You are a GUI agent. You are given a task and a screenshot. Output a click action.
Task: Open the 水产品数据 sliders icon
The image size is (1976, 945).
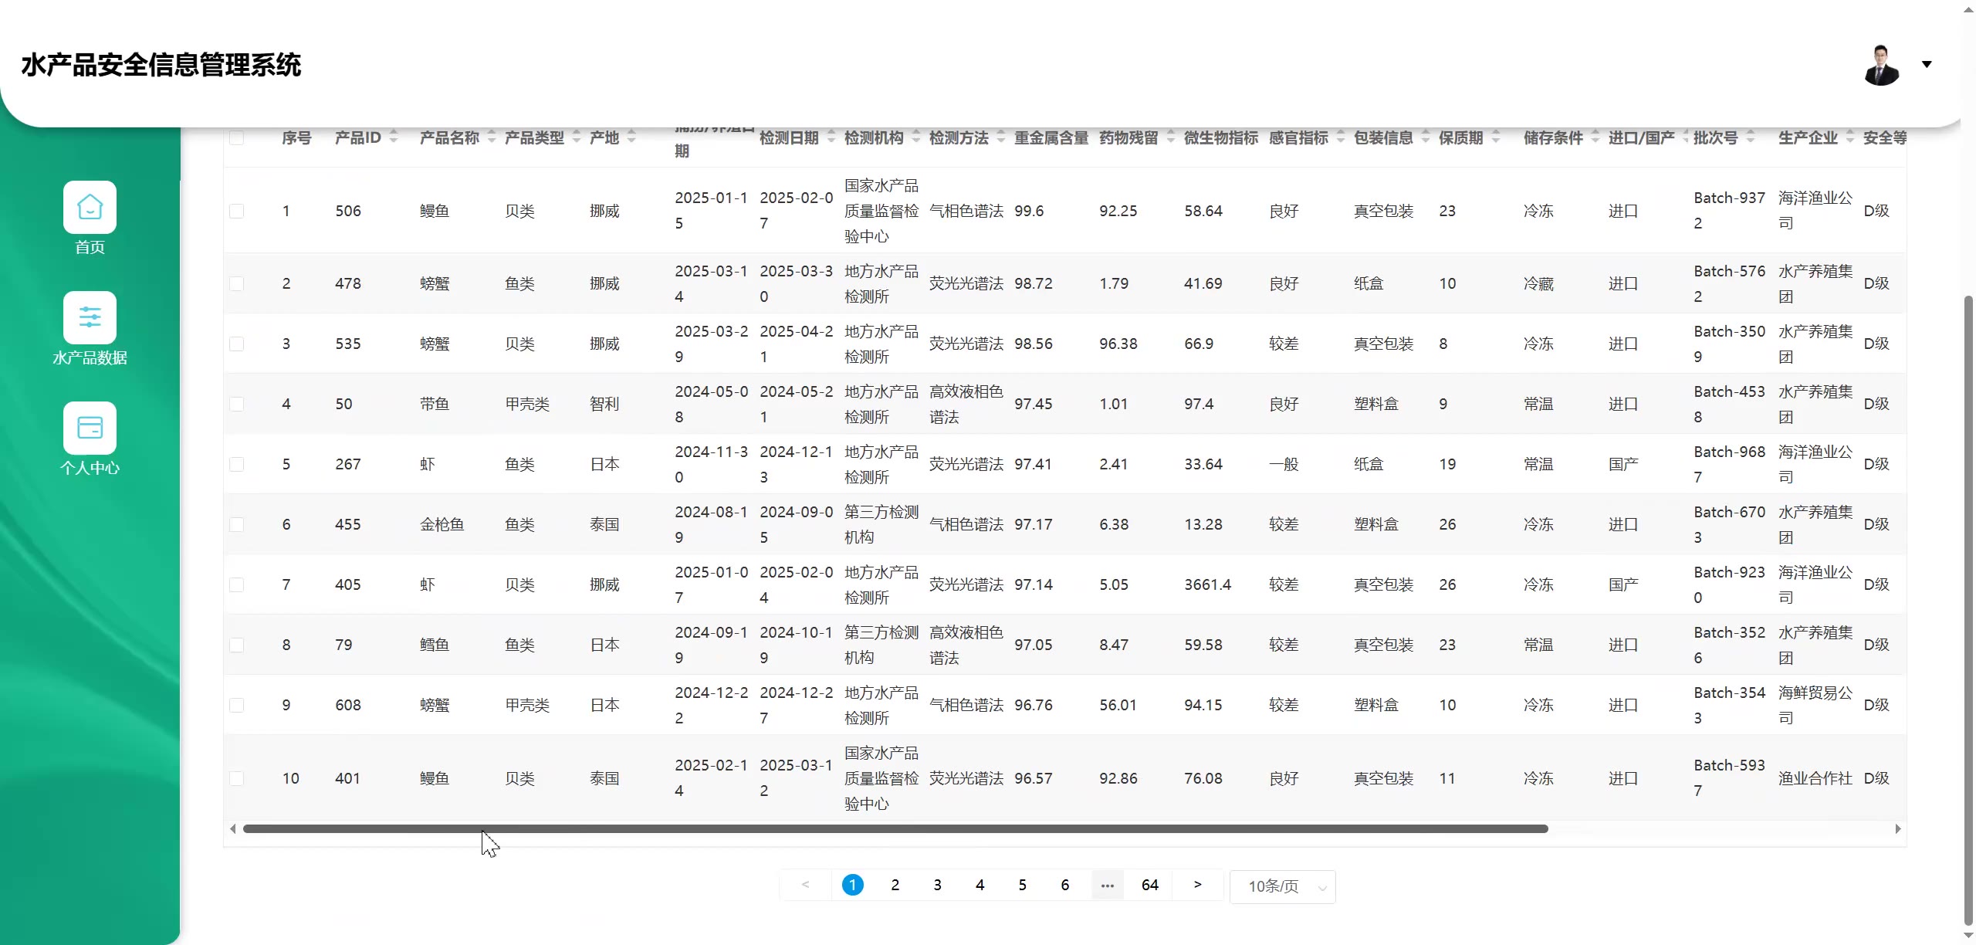click(x=90, y=317)
